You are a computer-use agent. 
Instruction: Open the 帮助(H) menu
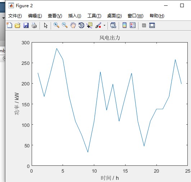(x=157, y=16)
